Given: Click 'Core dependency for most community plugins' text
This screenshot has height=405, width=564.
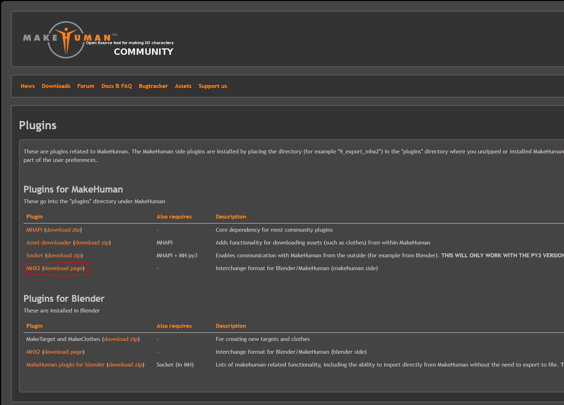Looking at the screenshot, I should point(274,230).
